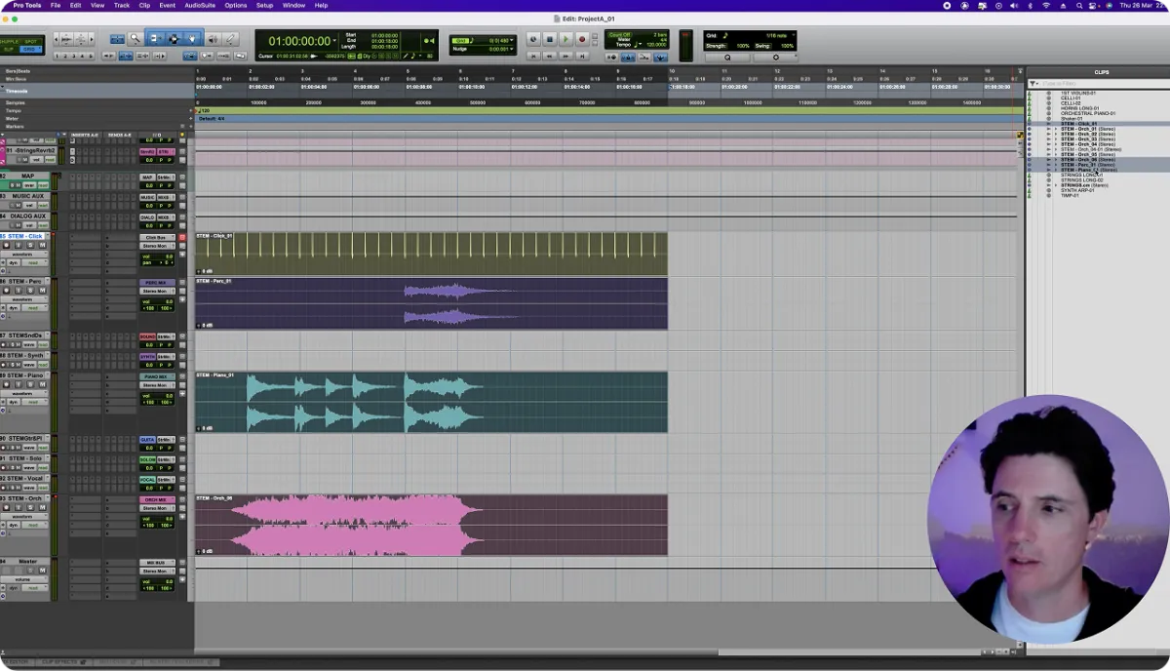Record-enable the STEM - Piano track
The image size is (1170, 671).
coord(7,384)
